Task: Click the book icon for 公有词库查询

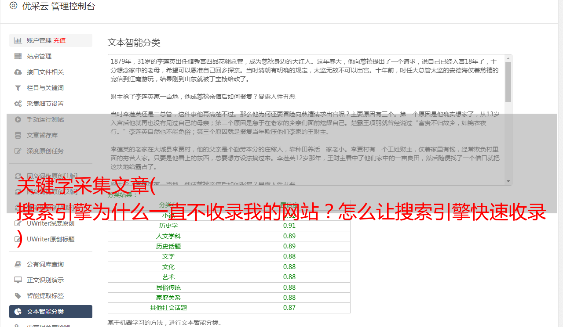Action: [x=18, y=264]
